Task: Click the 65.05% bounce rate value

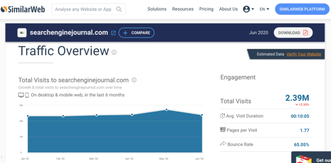Action: point(302,145)
